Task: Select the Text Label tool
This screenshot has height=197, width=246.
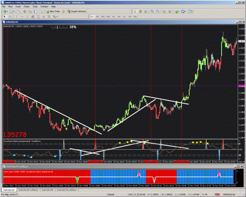Action: (x=49, y=17)
